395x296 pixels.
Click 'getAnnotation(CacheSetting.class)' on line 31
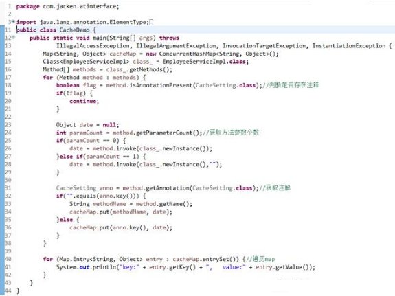pyautogui.click(x=201, y=188)
